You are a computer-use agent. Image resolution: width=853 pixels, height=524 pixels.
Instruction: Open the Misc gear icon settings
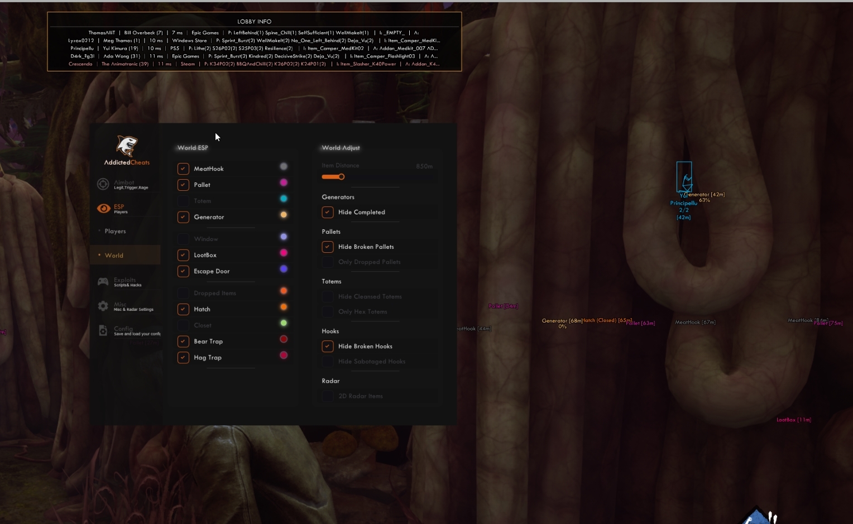(103, 306)
